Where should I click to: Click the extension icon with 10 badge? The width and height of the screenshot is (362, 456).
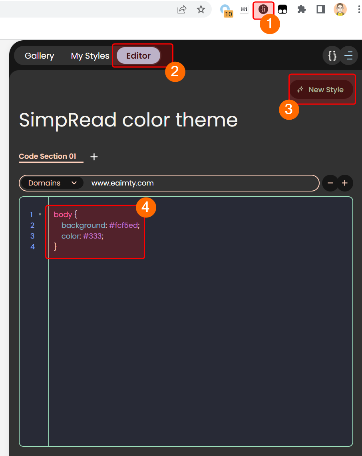226,10
